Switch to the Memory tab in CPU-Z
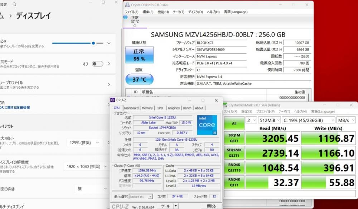The height and width of the screenshot is (209, 358). (x=147, y=108)
